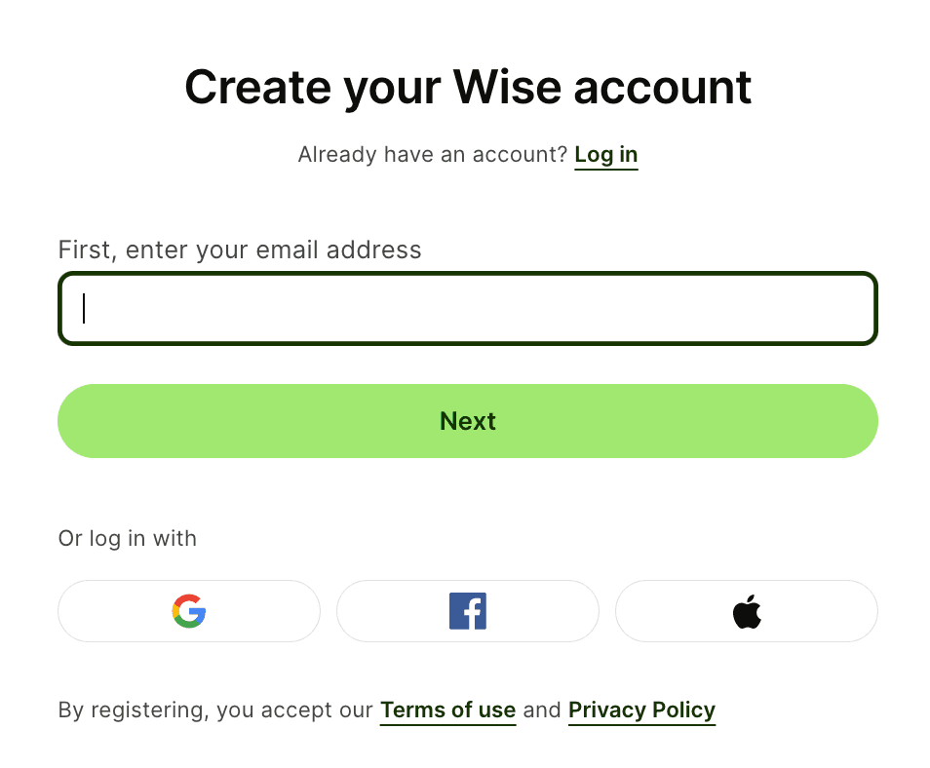Viewport: 930px width, 768px height.
Task: Focus the email address input field
Action: click(x=468, y=308)
